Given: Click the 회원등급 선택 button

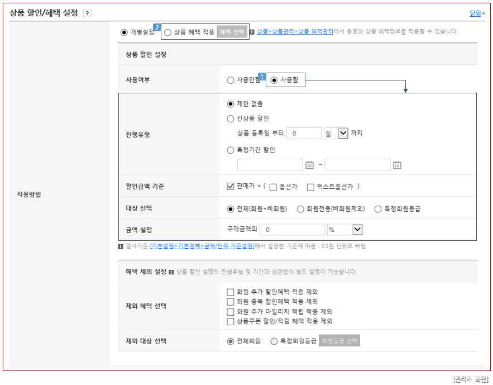Looking at the screenshot, I should click(339, 341).
